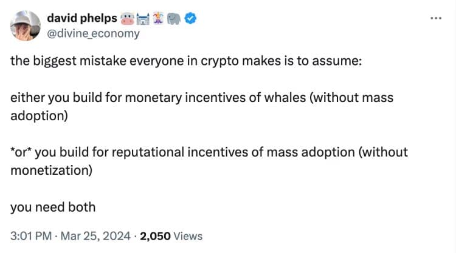Screen dimensions: 456x253
Task: Click the david phelps display name
Action: click(82, 18)
